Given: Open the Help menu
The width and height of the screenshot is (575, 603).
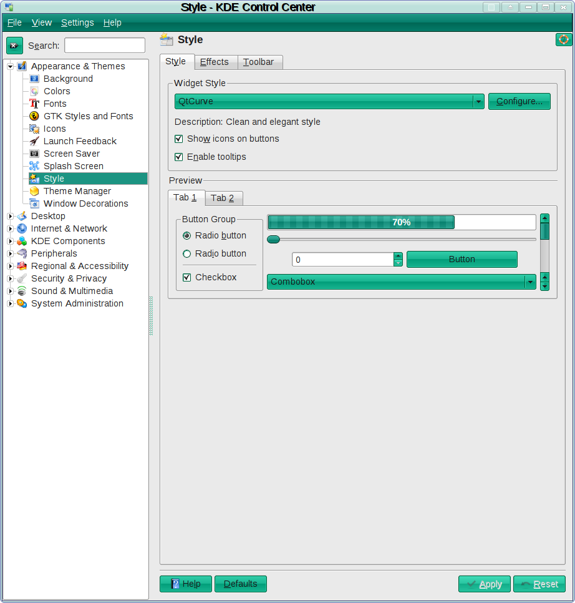Looking at the screenshot, I should click(112, 22).
